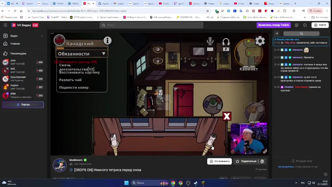This screenshot has width=332, height=187.
Task: Reload the page in the browser
Action: click(15, 11)
